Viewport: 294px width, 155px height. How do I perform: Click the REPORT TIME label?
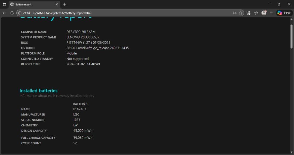click(30, 64)
